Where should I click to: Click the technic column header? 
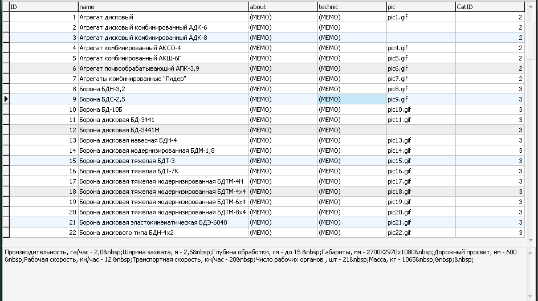[x=351, y=7]
